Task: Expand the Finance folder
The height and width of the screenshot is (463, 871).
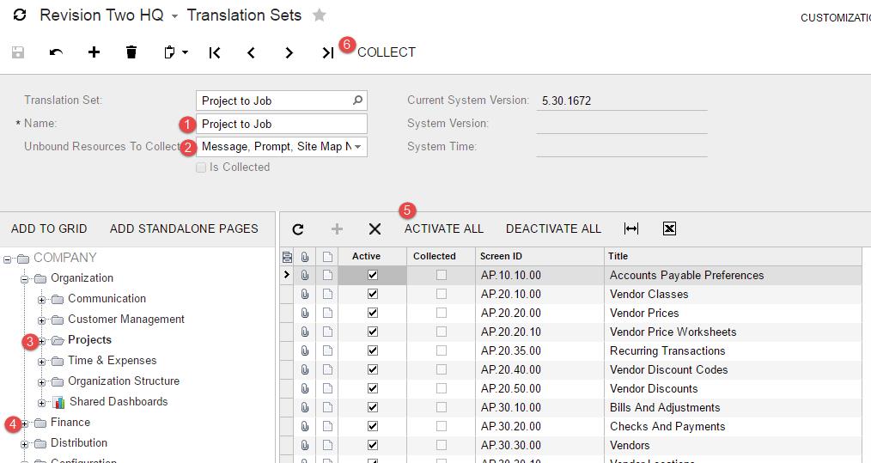Action: [24, 423]
